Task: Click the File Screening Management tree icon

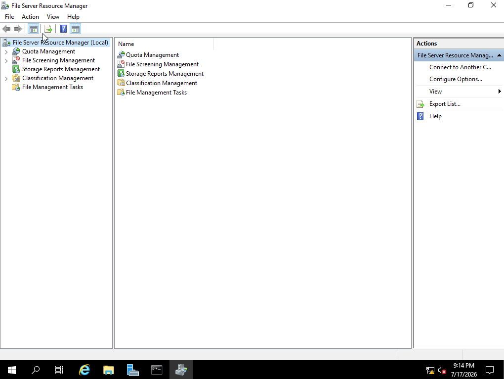Action: pyautogui.click(x=16, y=60)
